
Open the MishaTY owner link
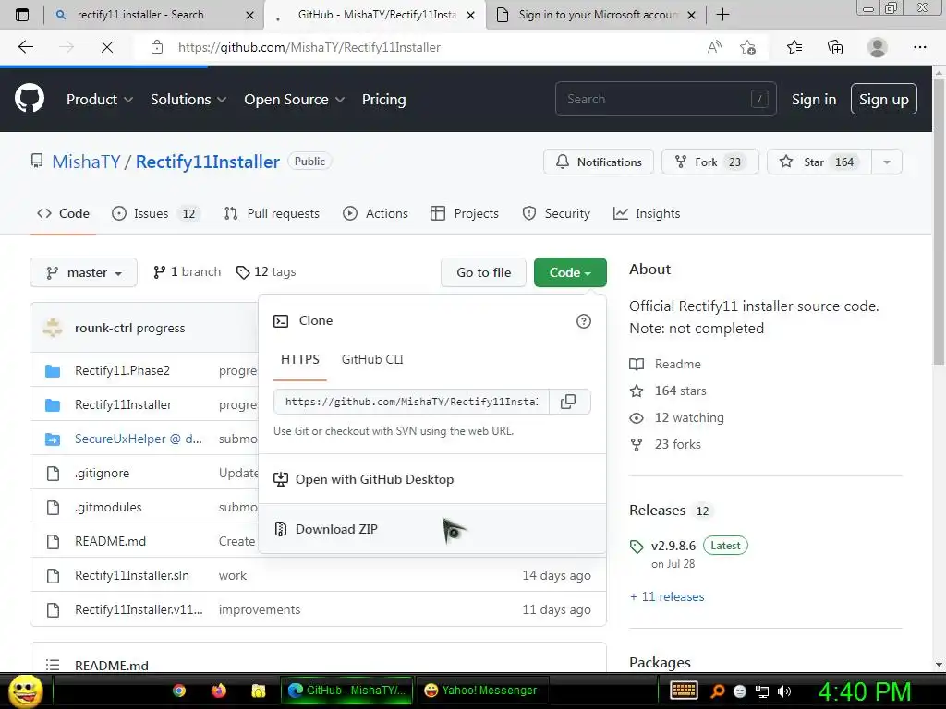coord(86,162)
